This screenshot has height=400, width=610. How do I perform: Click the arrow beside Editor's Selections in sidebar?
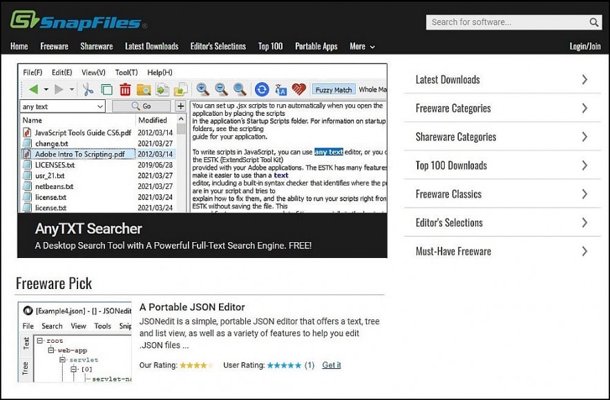click(x=584, y=223)
